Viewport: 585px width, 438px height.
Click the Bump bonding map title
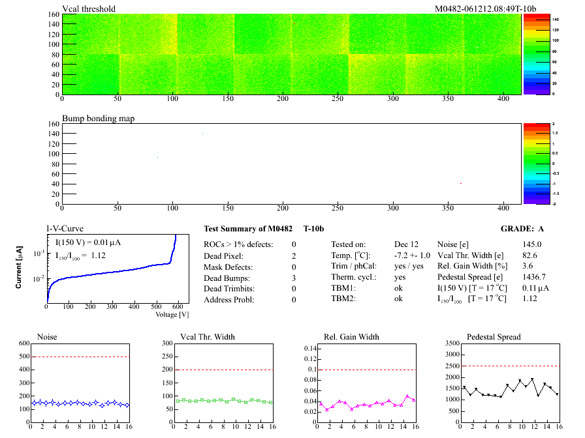click(95, 119)
